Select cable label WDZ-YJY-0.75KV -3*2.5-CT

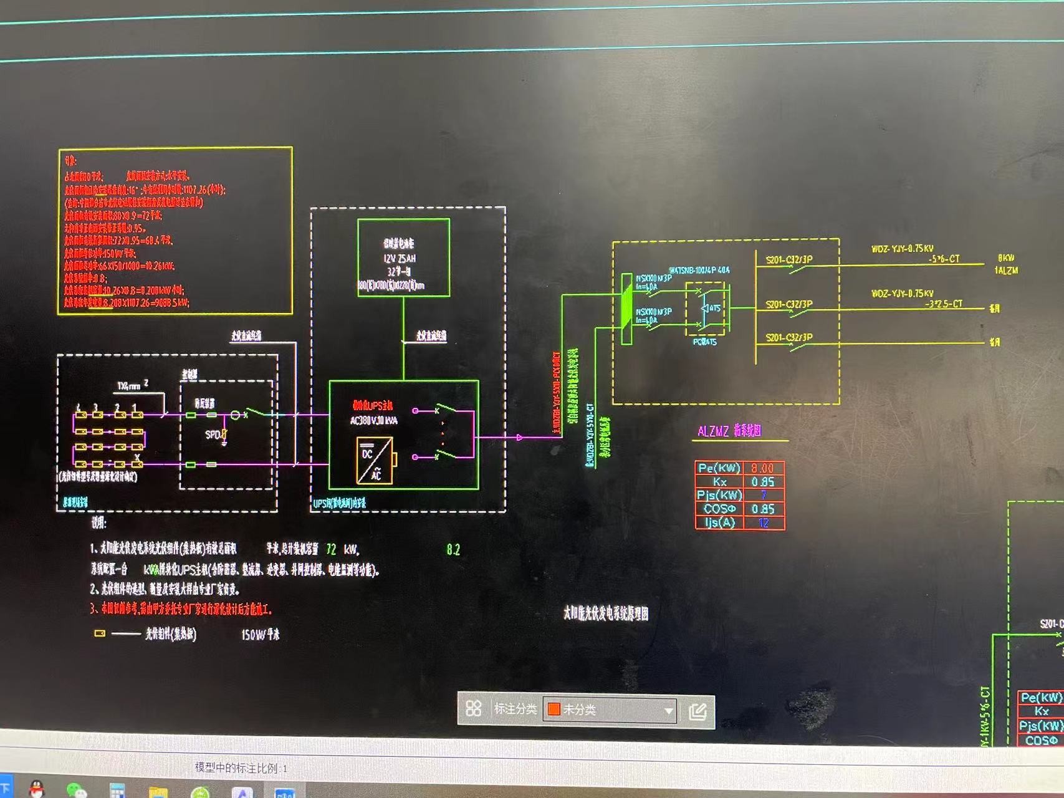click(916, 299)
